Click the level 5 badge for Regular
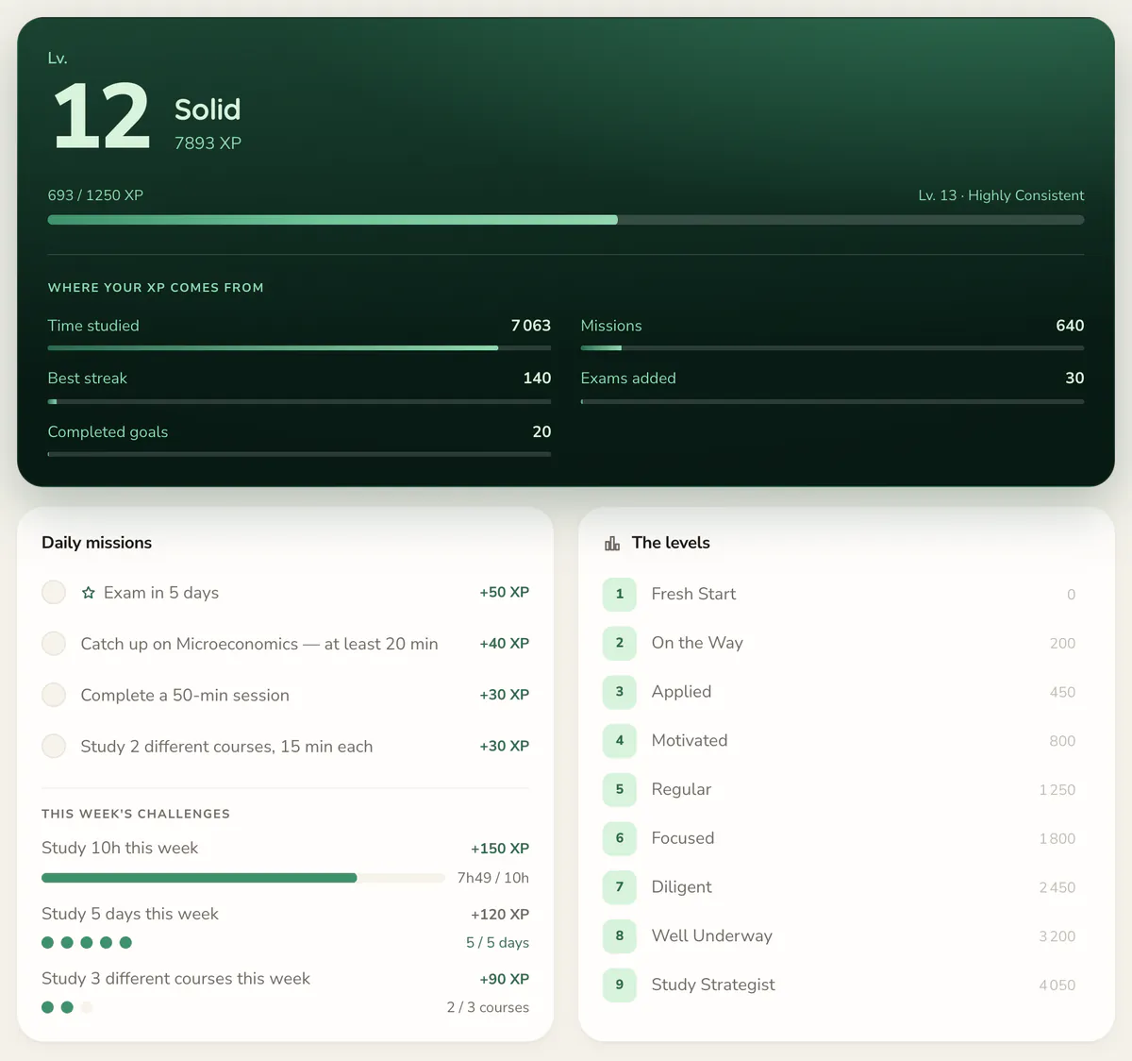 [620, 789]
